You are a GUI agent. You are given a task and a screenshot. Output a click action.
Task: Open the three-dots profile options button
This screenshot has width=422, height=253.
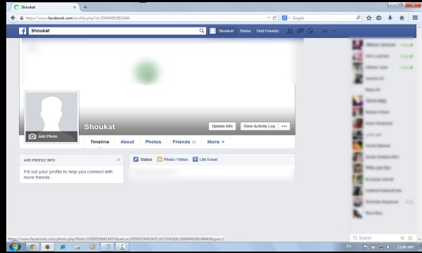[x=284, y=126]
